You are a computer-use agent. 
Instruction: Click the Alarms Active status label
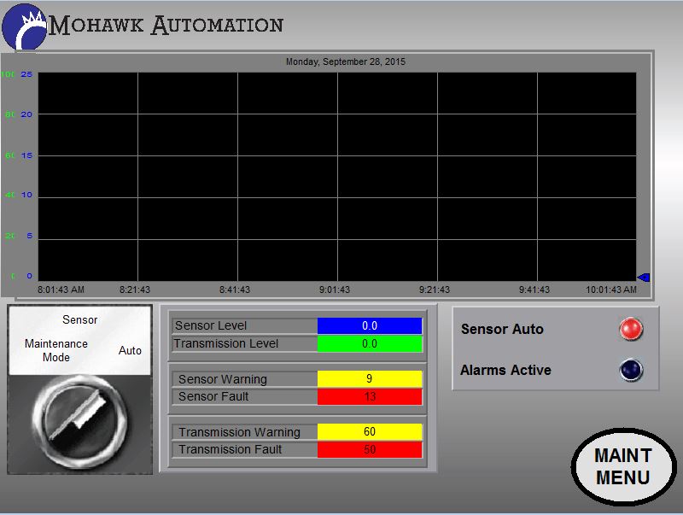coord(505,370)
